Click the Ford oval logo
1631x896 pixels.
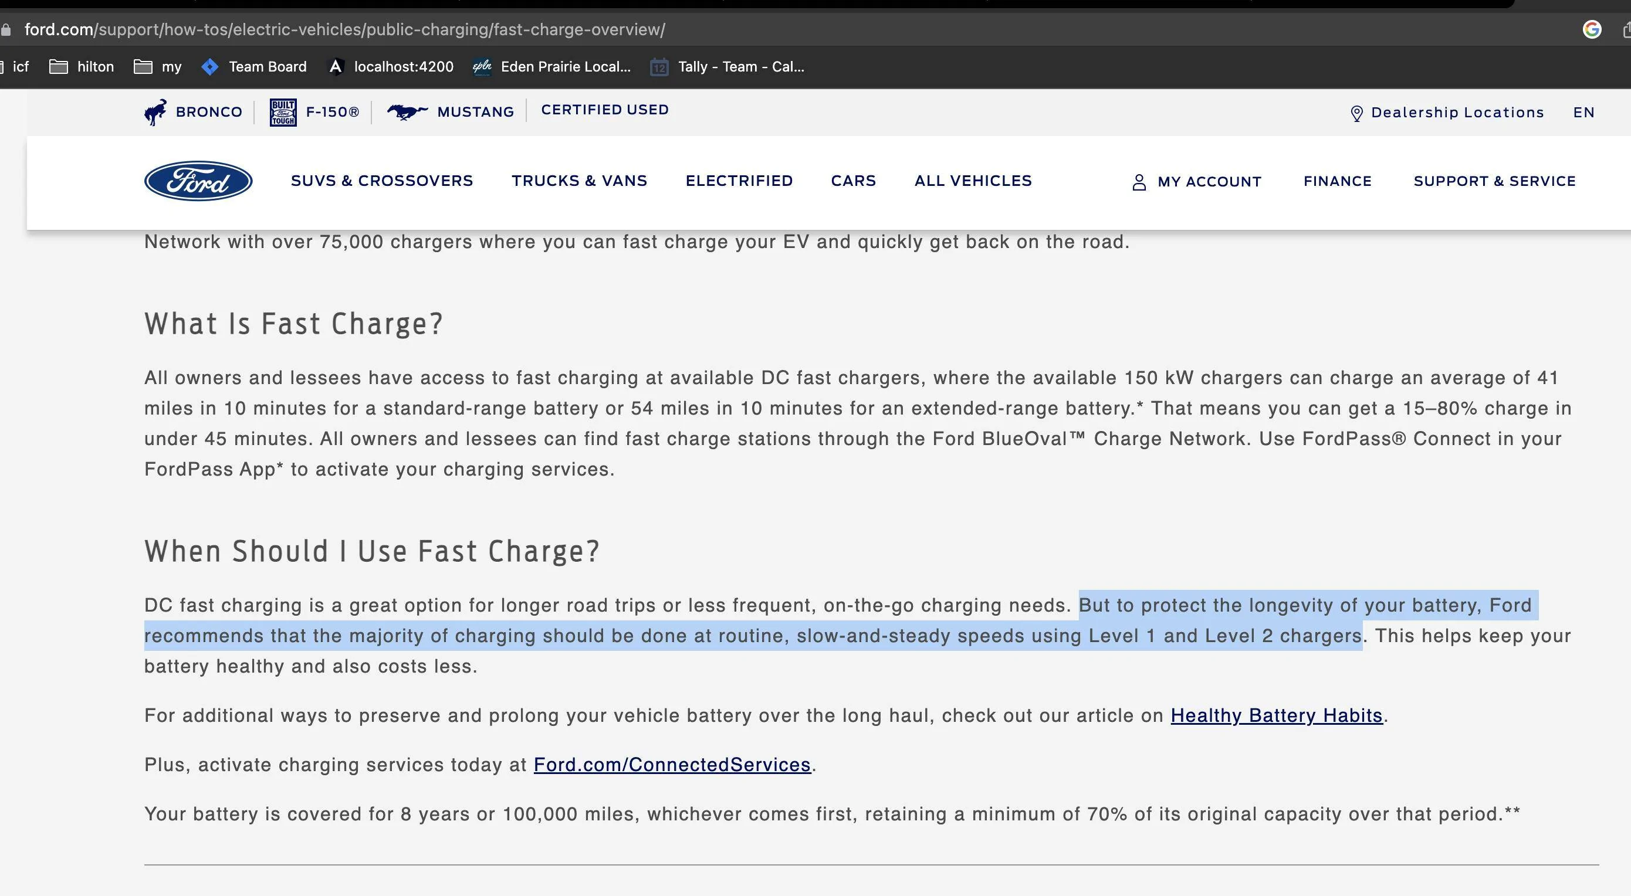click(x=198, y=181)
